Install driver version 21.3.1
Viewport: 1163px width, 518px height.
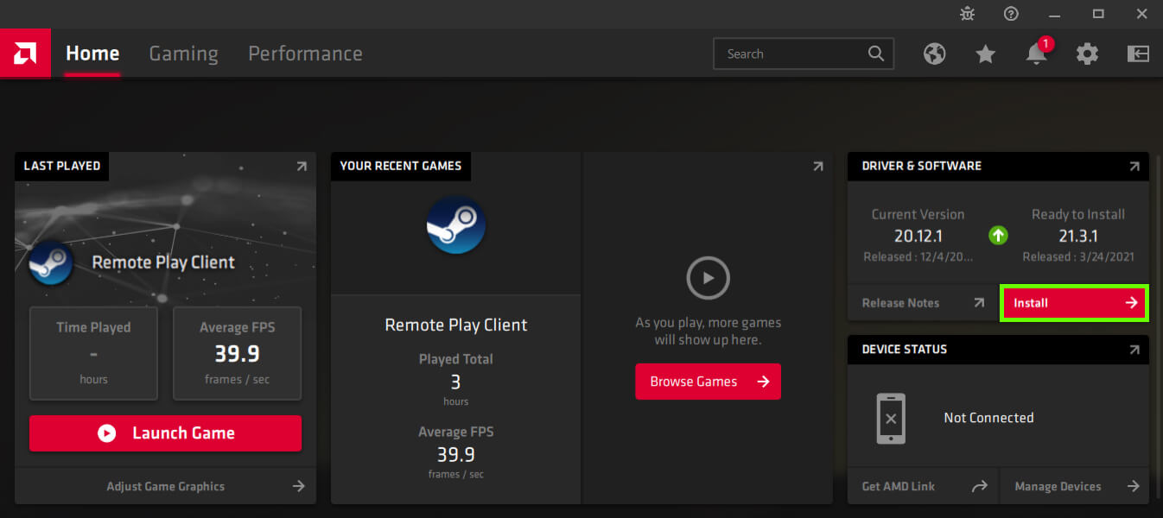point(1074,303)
